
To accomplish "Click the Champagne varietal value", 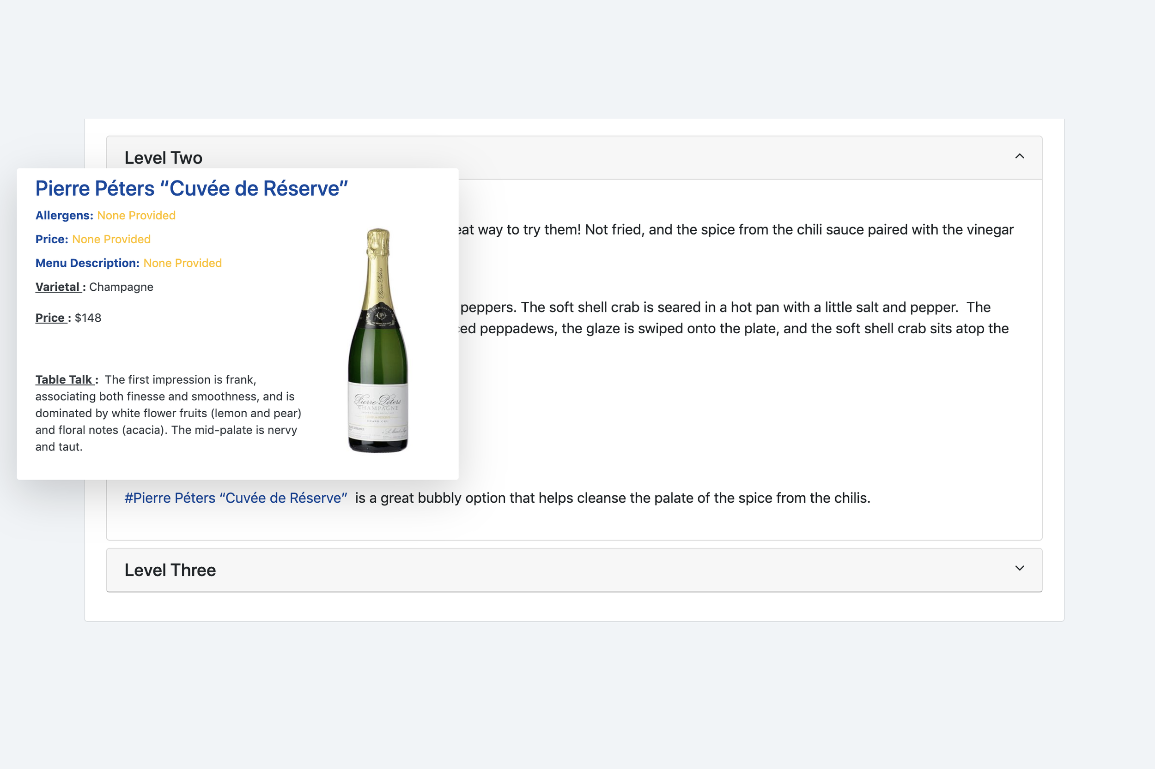I will coord(121,287).
